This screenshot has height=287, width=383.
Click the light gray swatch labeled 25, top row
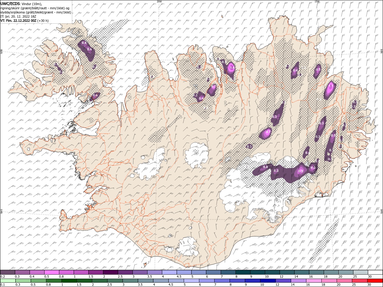coord(360,272)
